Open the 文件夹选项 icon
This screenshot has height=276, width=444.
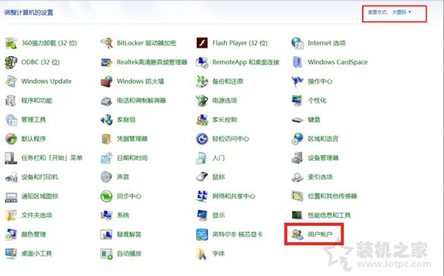[11, 216]
